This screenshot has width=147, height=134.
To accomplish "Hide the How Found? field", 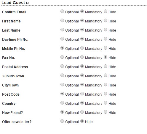I will coord(106,112).
